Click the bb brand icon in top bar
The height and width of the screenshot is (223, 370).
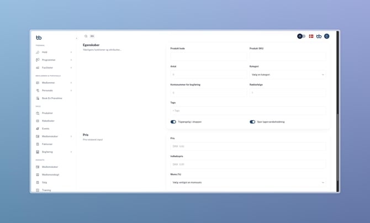319,36
